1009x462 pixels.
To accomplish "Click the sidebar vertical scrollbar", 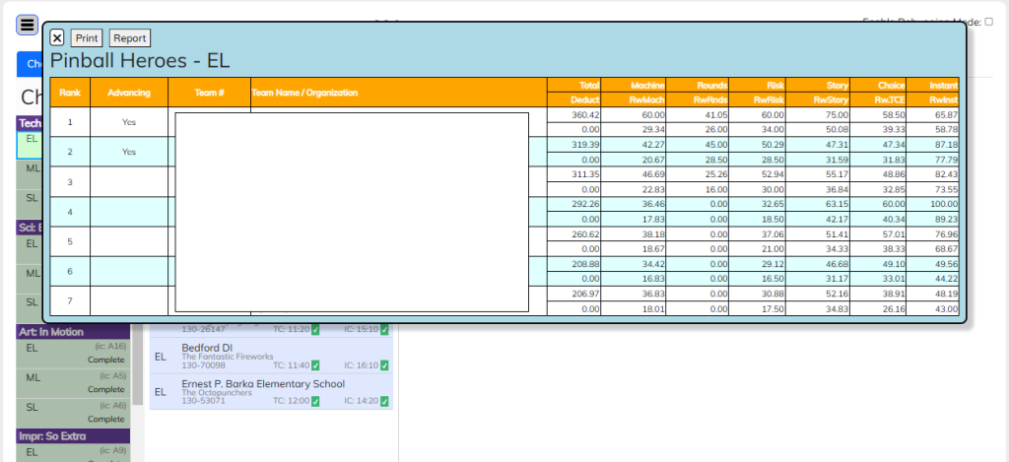I will point(138,363).
